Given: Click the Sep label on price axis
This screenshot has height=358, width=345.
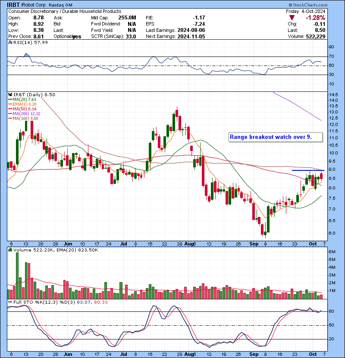Looking at the screenshot, I should coord(254,244).
